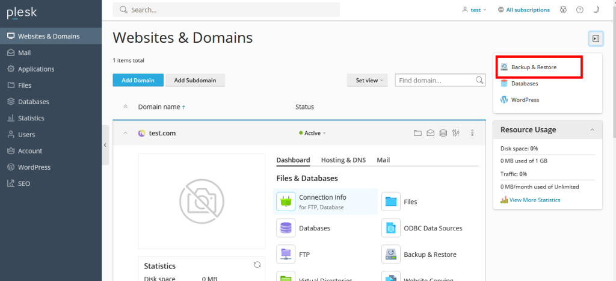
Task: Open hosting settings sliders icon for test.com
Action: [x=456, y=133]
